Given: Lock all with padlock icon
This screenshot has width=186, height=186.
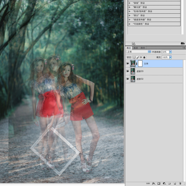Looking at the screenshot, I should (144, 57).
